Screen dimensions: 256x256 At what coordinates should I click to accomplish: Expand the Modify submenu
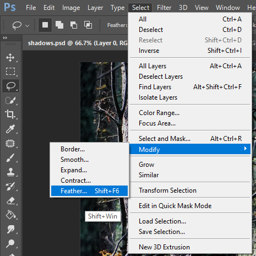[x=190, y=149]
